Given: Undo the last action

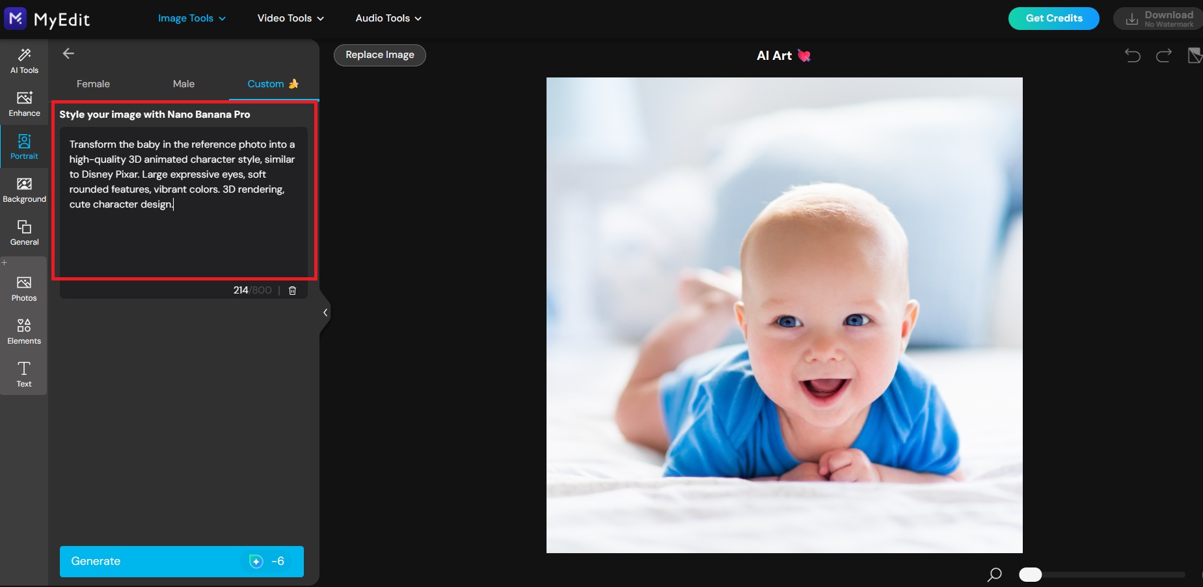Looking at the screenshot, I should [x=1133, y=56].
